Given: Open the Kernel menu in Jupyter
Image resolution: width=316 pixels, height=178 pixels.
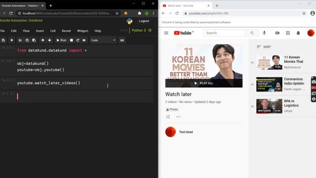Looking at the screenshot, I should [66, 31].
